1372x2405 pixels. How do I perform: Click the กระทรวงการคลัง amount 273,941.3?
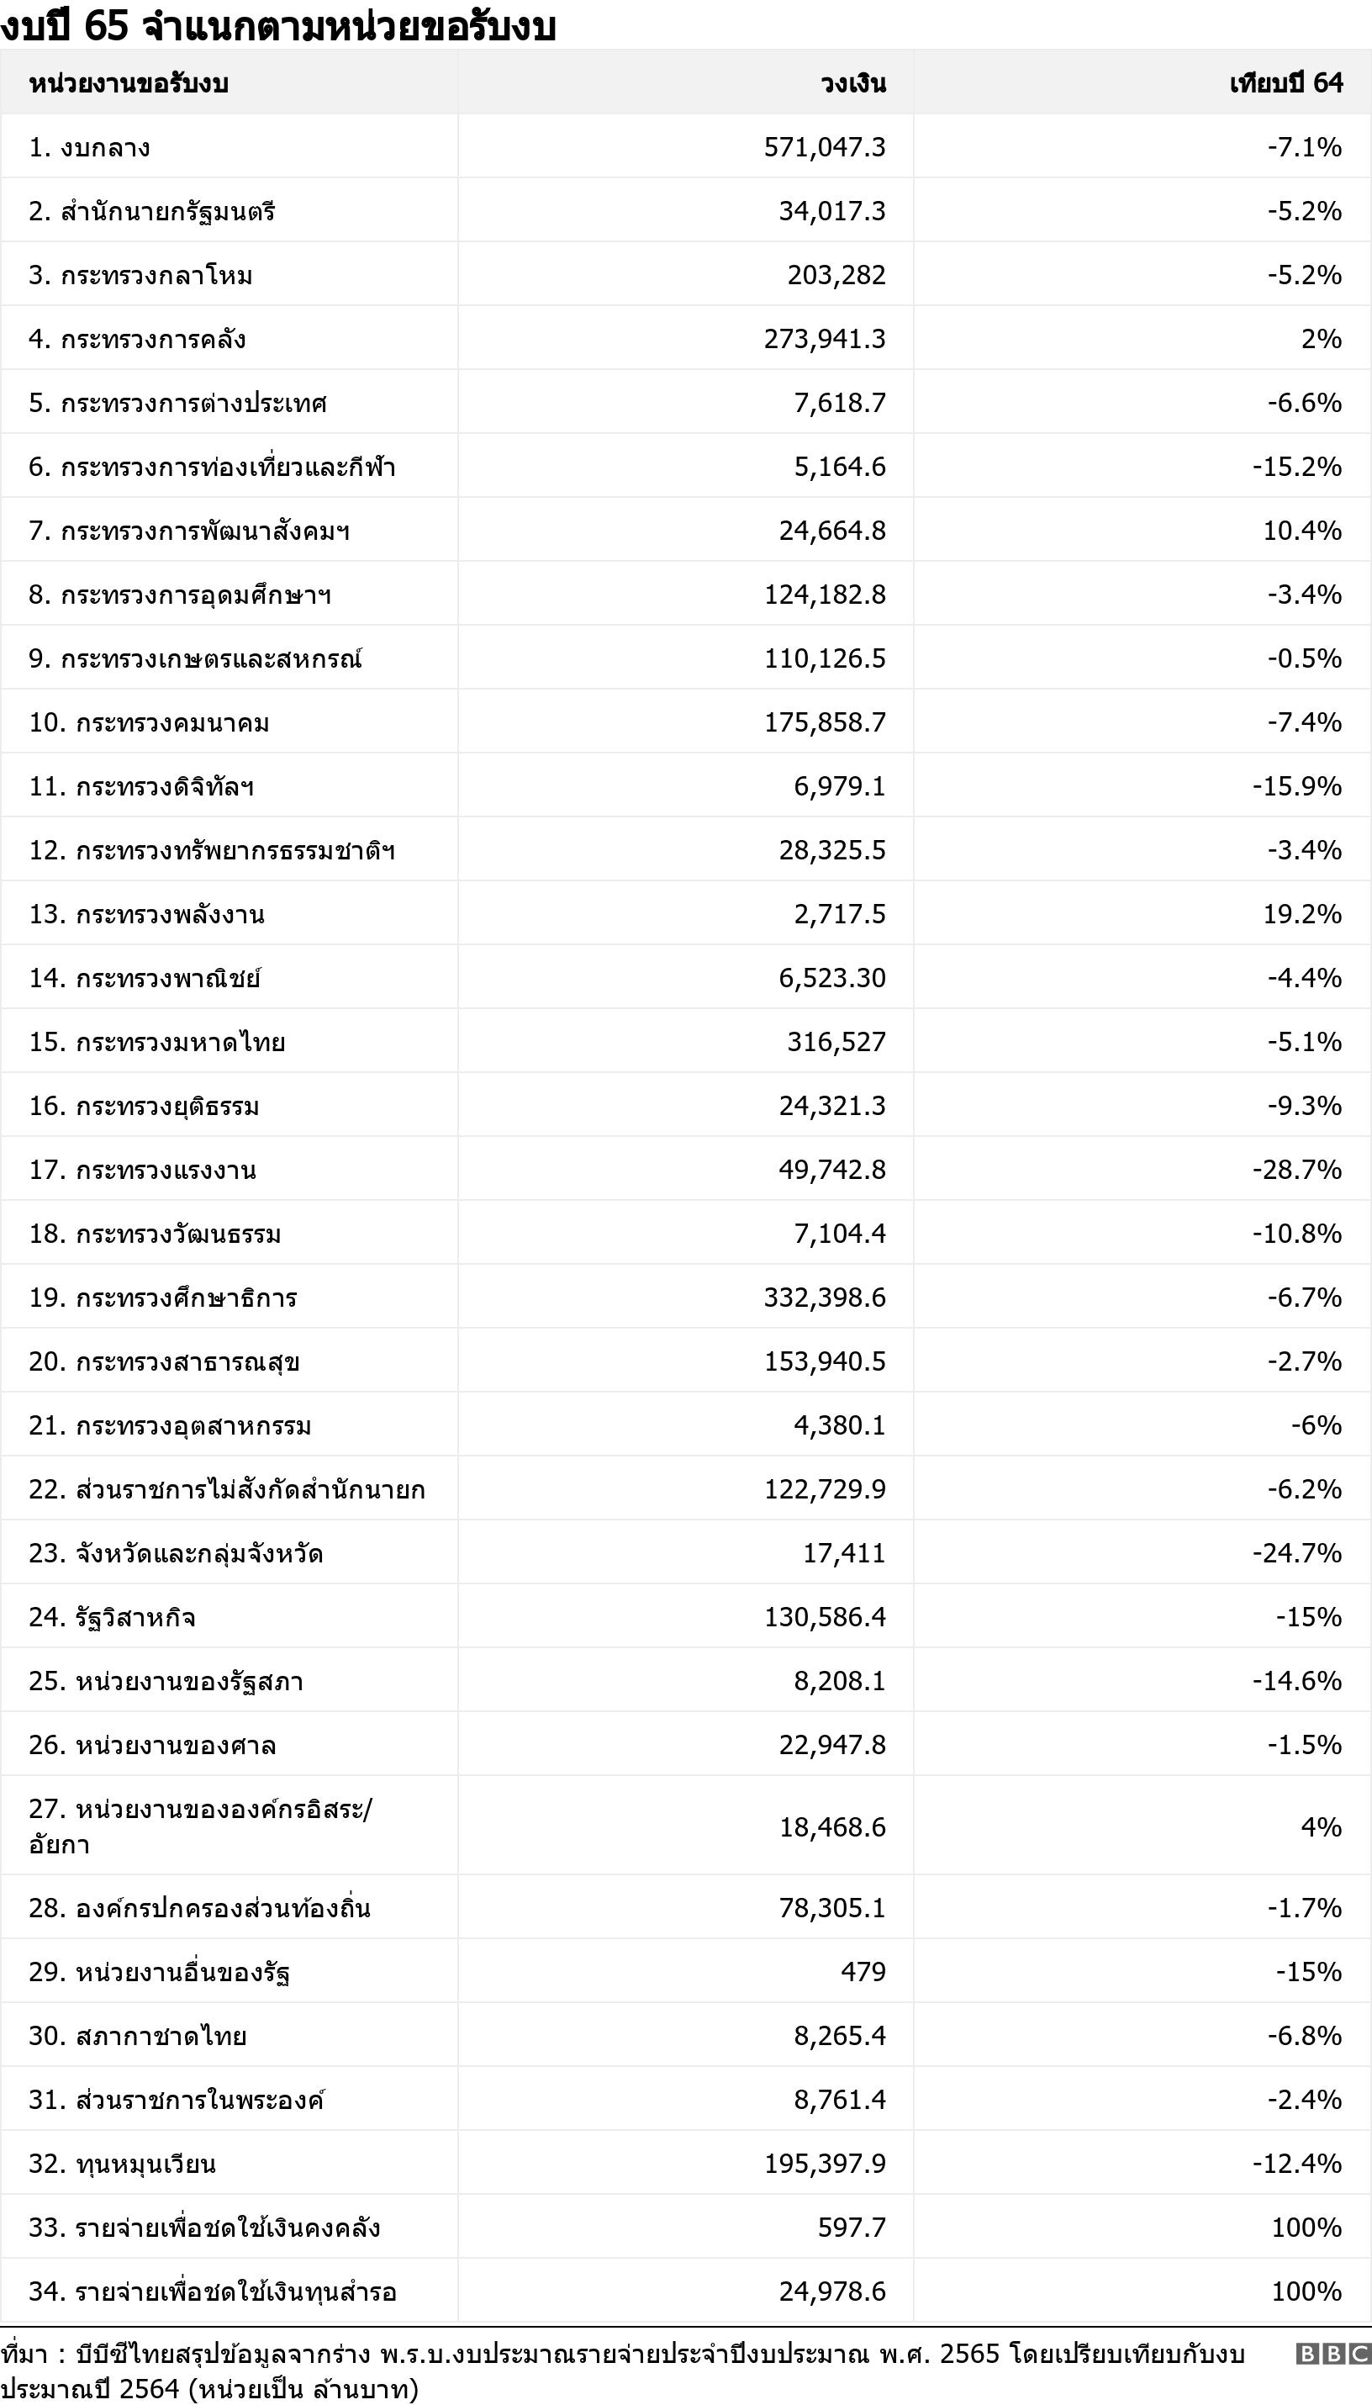pos(825,339)
